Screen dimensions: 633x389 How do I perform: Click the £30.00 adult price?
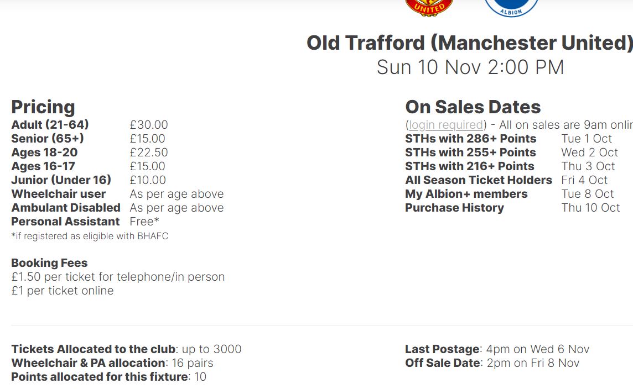click(148, 125)
